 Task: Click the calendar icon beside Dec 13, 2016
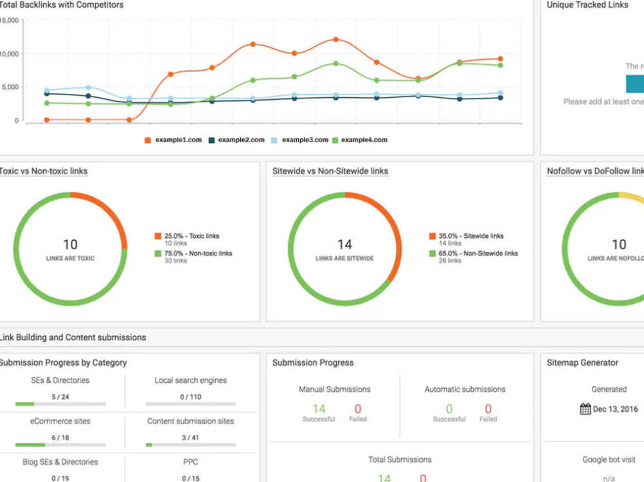point(585,409)
